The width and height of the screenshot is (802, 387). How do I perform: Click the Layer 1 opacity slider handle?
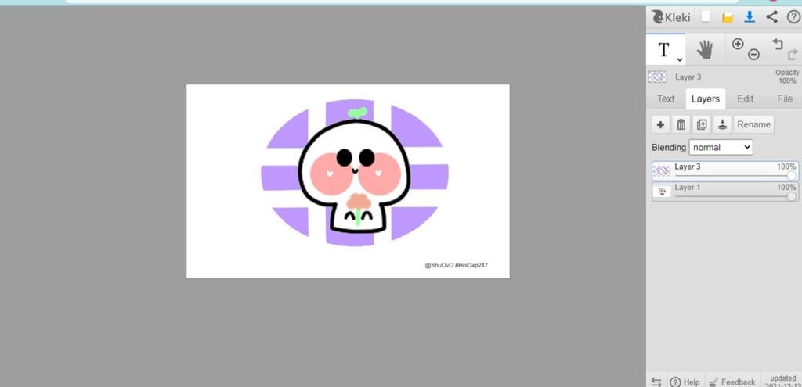[x=791, y=196]
